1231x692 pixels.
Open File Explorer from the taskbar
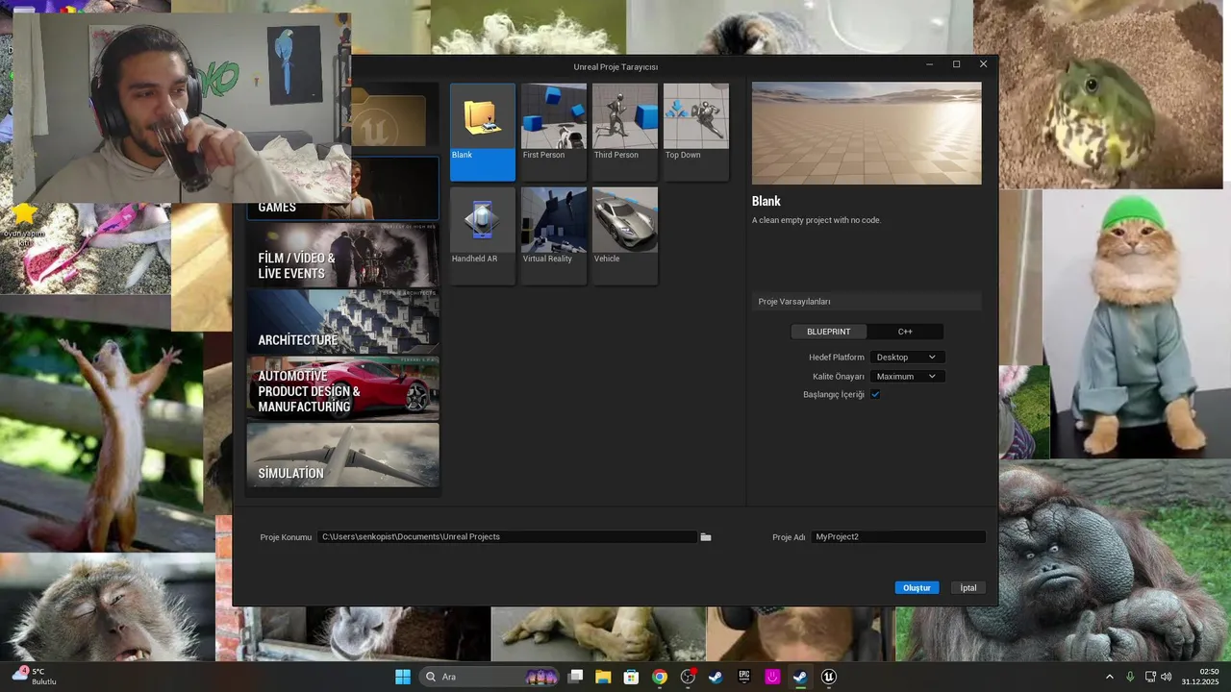603,677
